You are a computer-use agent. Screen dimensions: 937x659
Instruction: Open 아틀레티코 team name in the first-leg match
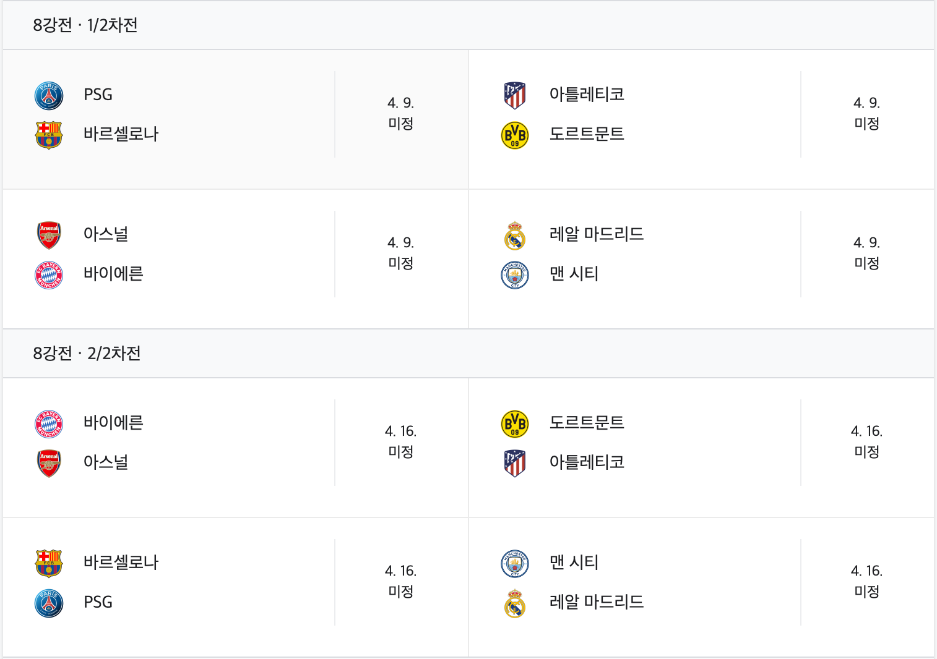pyautogui.click(x=587, y=95)
